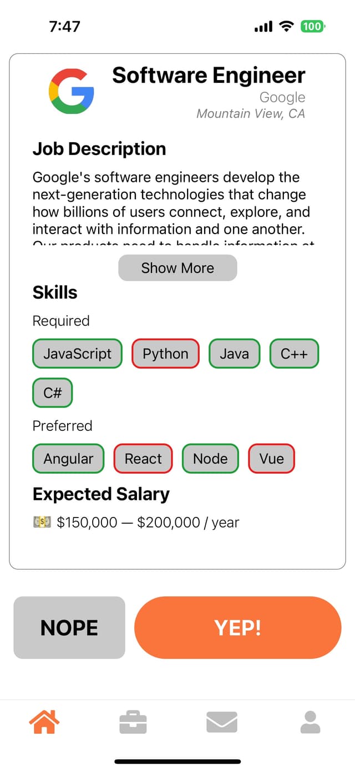Image resolution: width=355 pixels, height=771 pixels.
Task: Tap the battery indicator in status bar
Action: point(312,26)
